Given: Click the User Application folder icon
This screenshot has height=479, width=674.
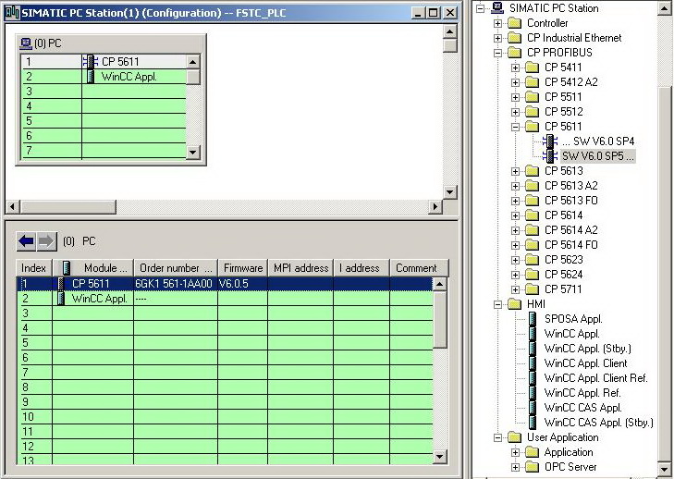Looking at the screenshot, I should tap(515, 437).
